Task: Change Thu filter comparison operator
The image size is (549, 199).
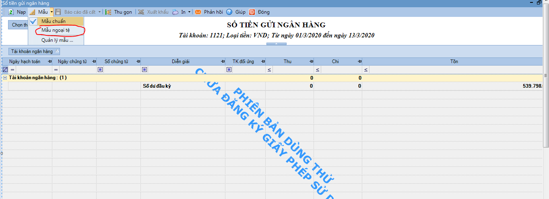Action: [269, 70]
